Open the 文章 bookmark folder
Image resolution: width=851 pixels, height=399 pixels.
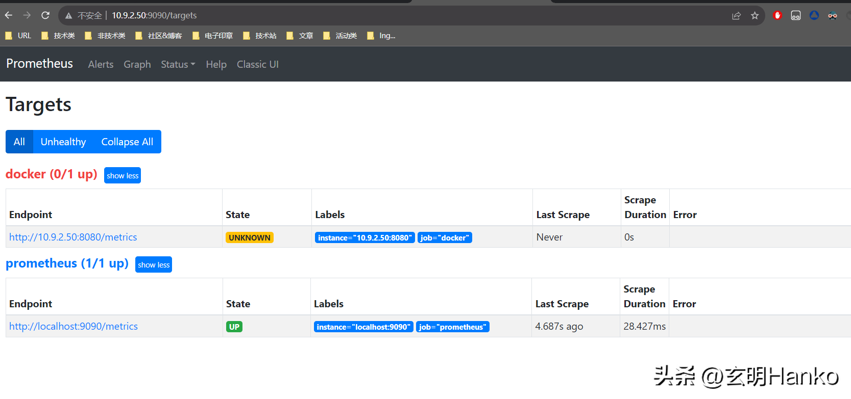coord(300,36)
